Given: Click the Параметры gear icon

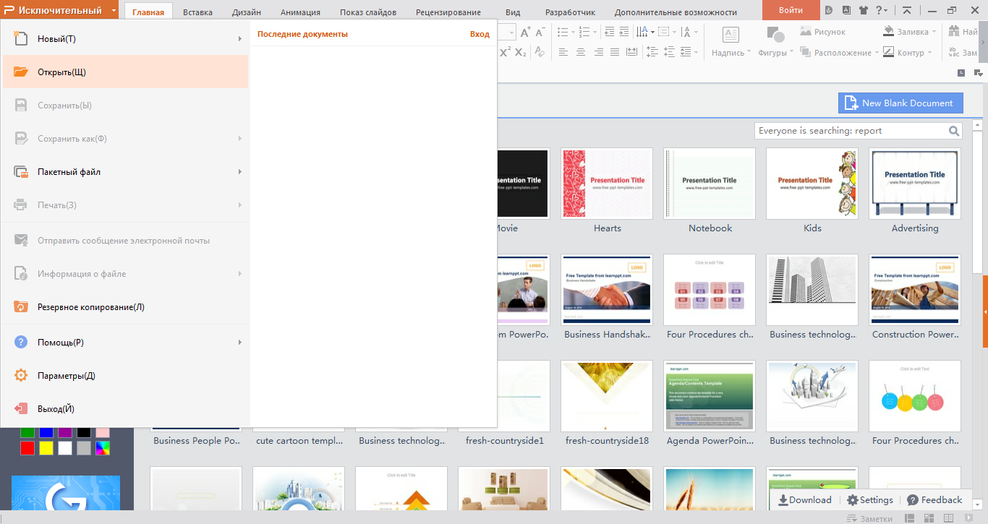Looking at the screenshot, I should tap(21, 376).
